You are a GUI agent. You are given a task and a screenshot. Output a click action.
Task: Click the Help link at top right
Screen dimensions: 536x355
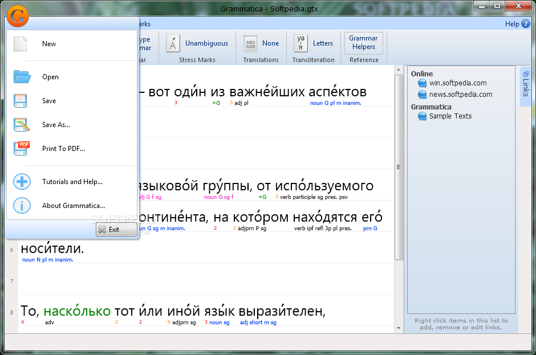pos(511,24)
